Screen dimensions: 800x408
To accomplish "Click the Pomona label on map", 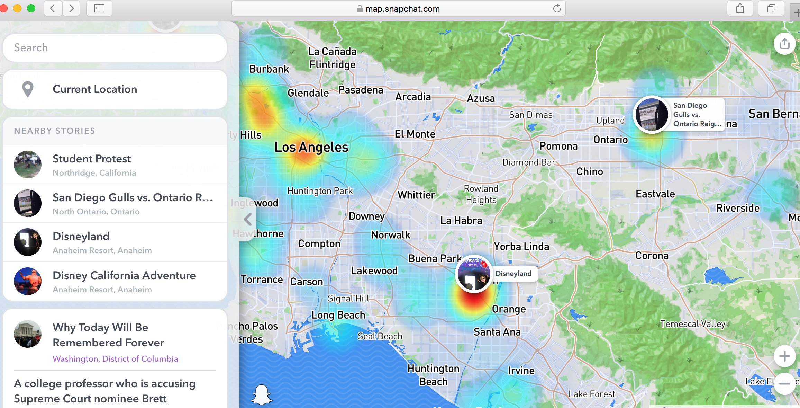I will (x=558, y=146).
